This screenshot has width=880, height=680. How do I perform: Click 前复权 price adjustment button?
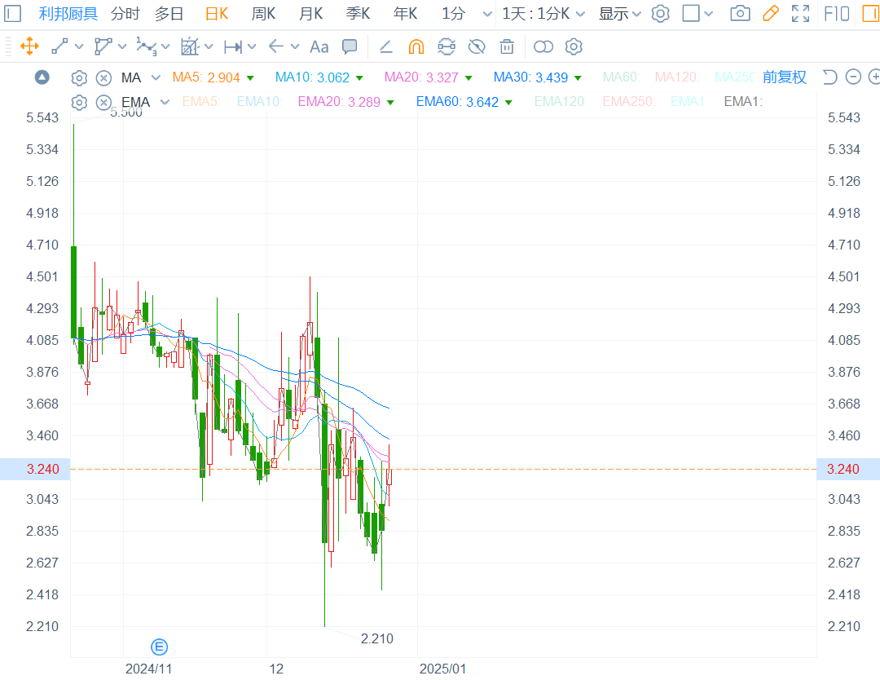784,77
